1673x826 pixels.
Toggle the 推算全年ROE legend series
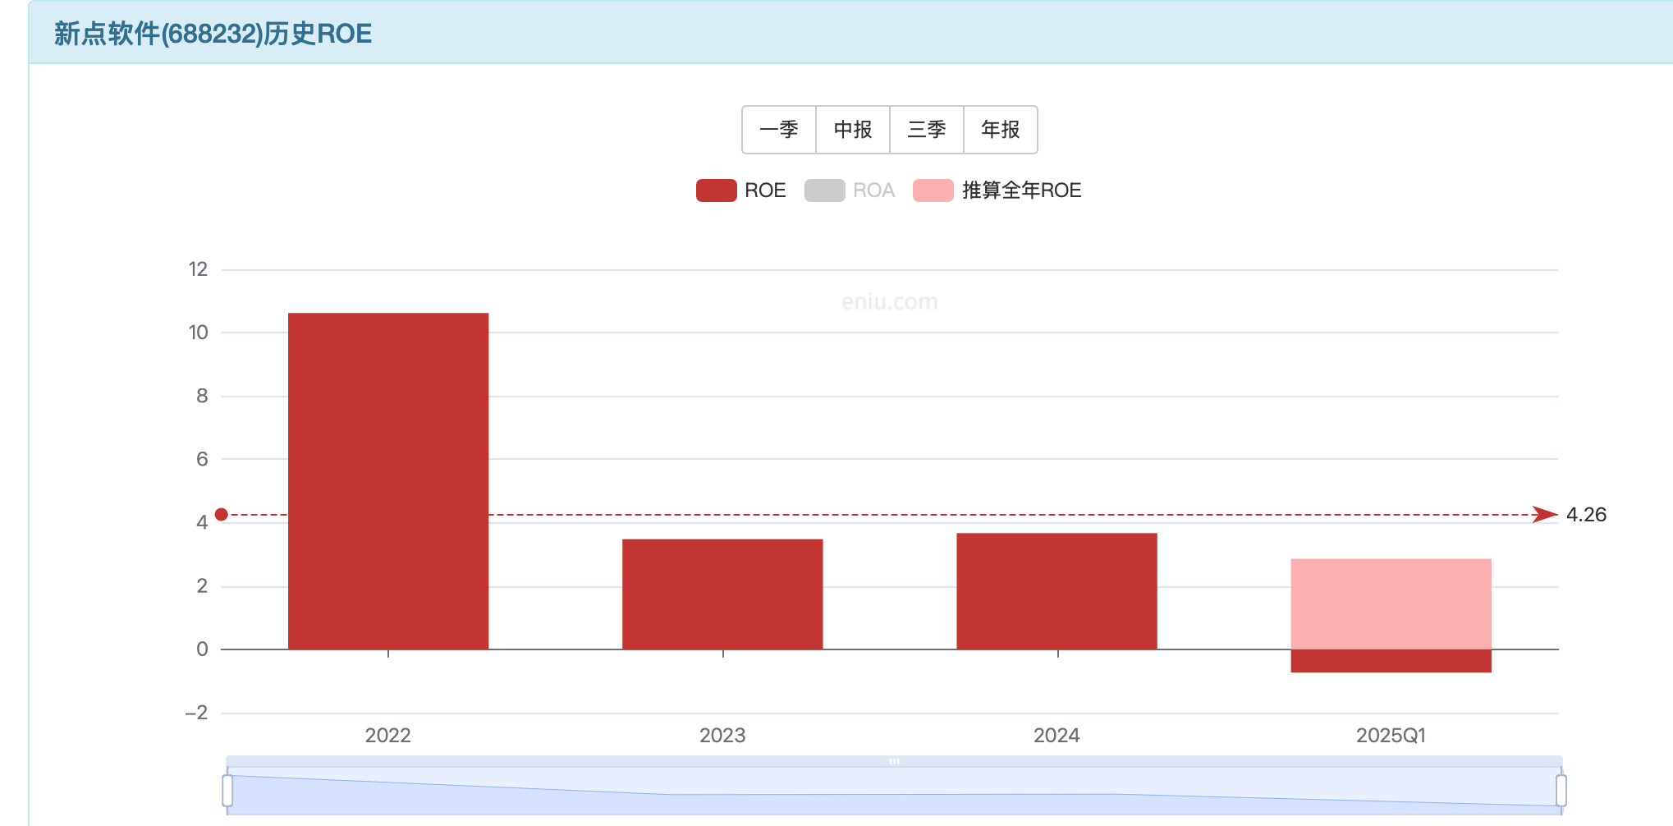coord(997,190)
